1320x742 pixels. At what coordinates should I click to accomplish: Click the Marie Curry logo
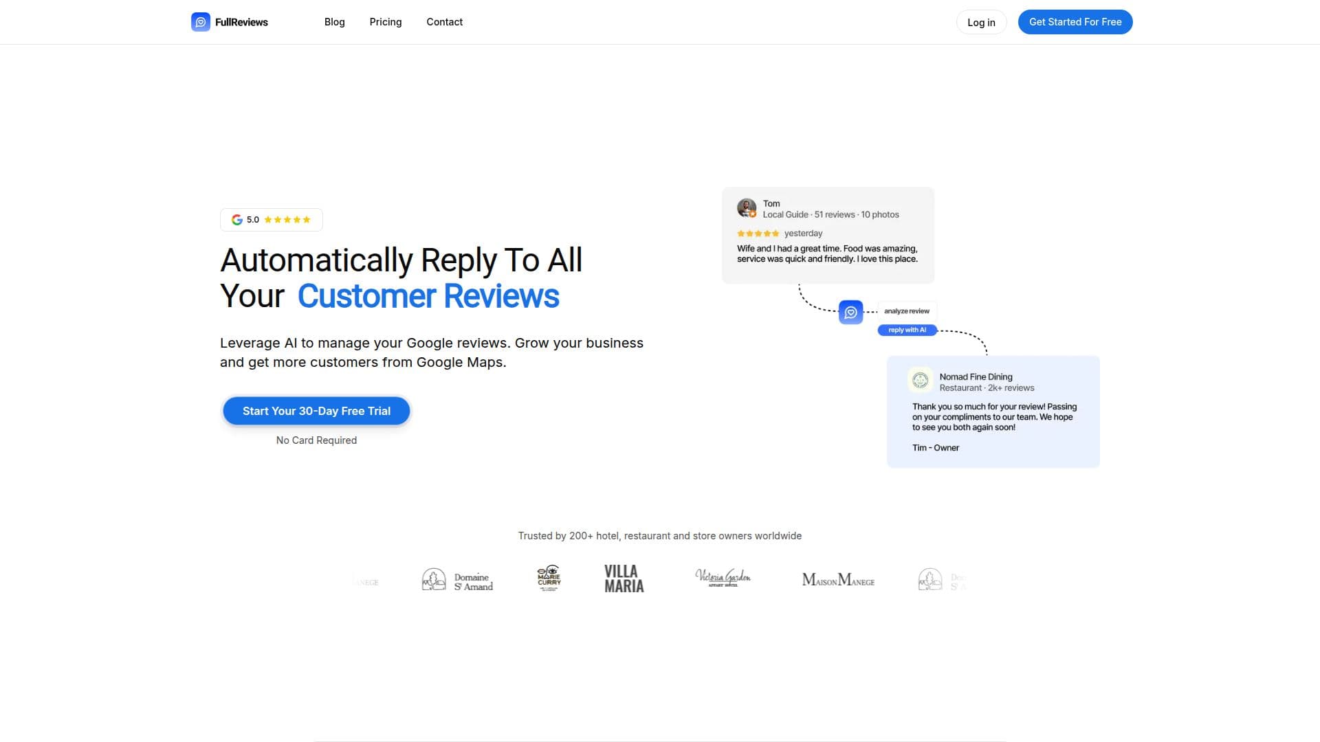coord(549,578)
